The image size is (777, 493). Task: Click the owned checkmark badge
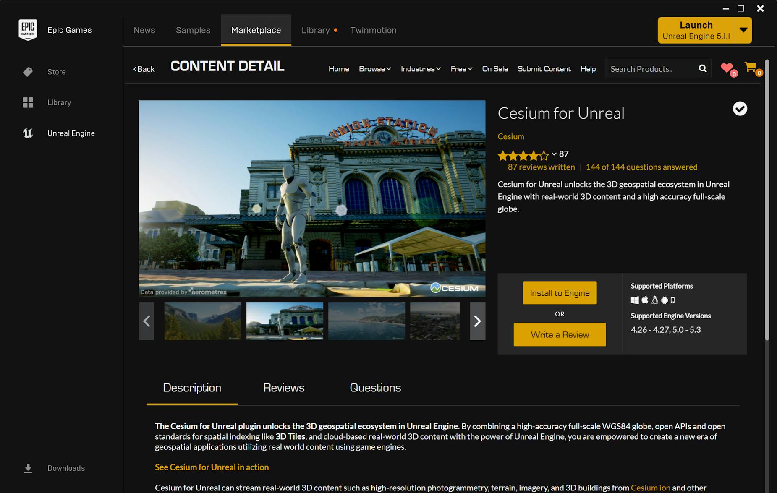[x=740, y=109]
